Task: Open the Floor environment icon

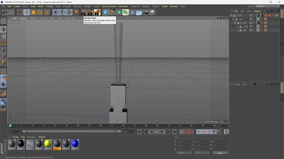Action: pos(139,12)
